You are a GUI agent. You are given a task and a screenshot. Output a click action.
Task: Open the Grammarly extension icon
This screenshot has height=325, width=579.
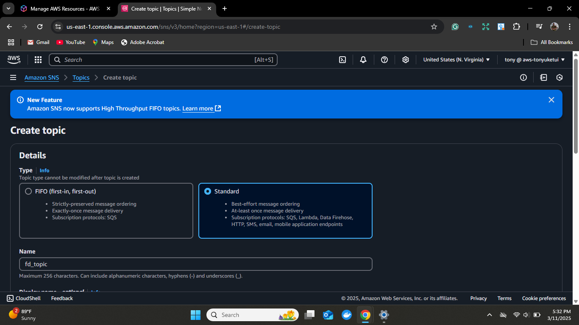[x=455, y=27]
